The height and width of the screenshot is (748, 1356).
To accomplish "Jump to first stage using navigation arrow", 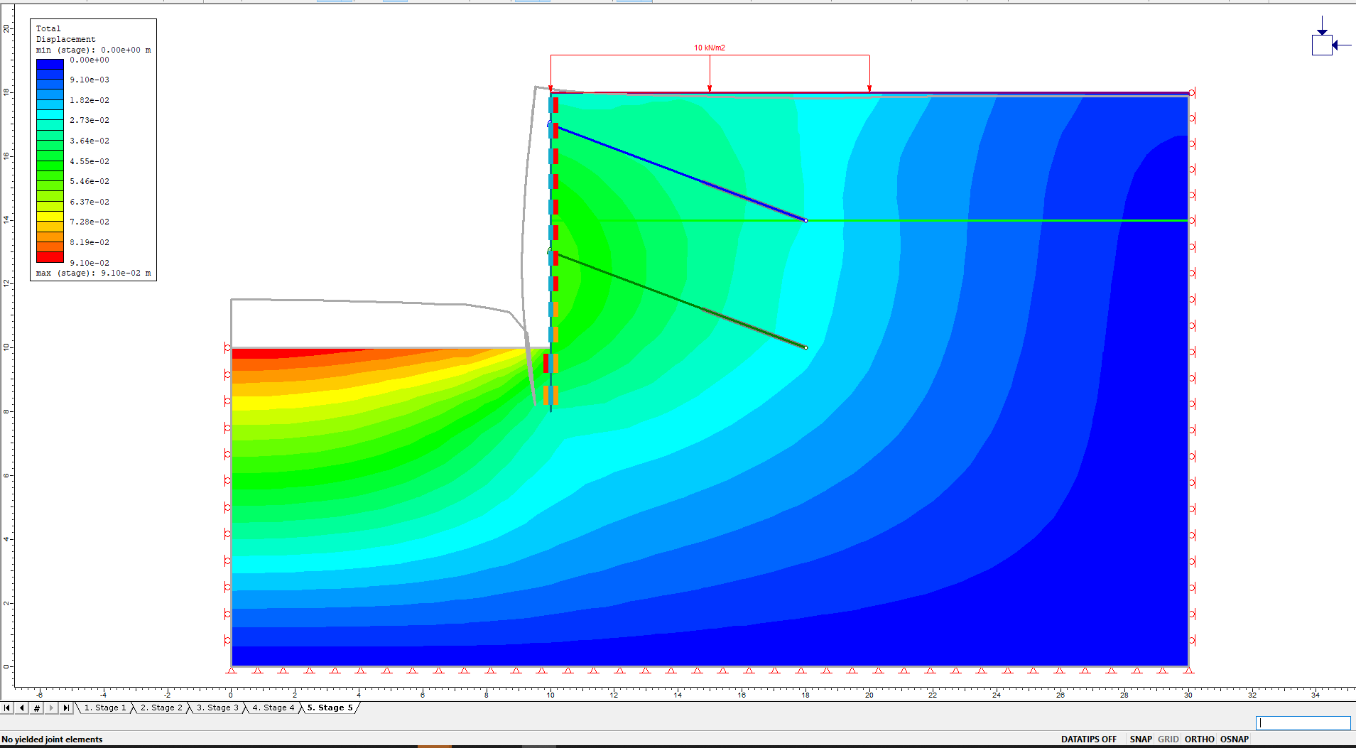I will click(x=7, y=708).
